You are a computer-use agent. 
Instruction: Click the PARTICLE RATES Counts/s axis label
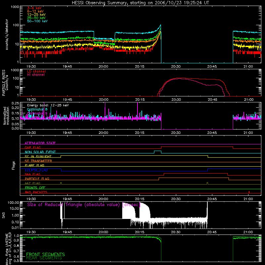pos(5,83)
